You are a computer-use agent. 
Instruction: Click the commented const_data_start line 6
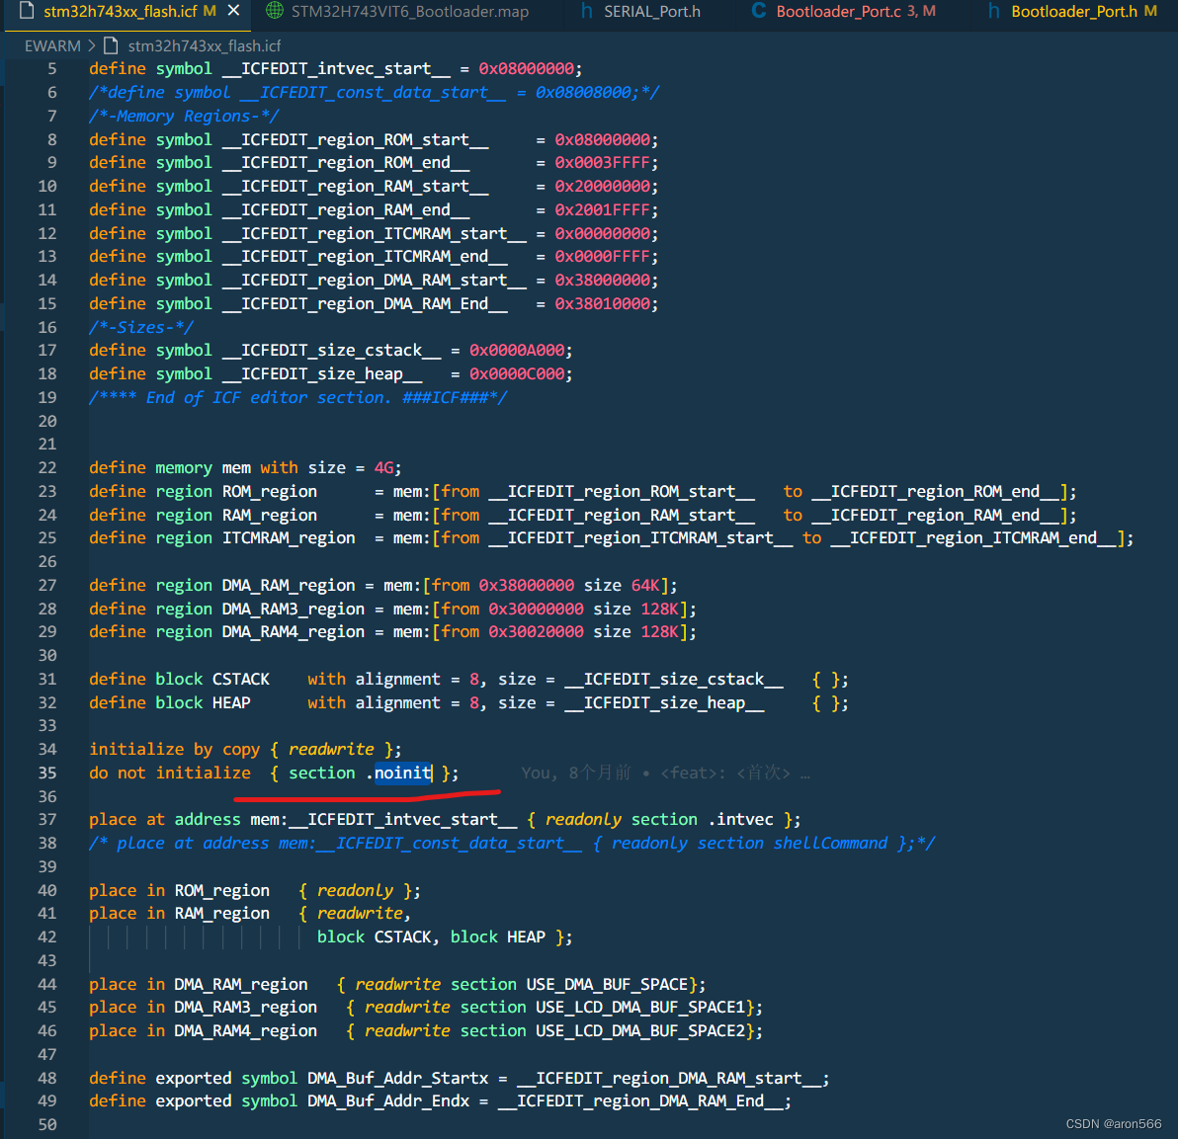pos(375,92)
